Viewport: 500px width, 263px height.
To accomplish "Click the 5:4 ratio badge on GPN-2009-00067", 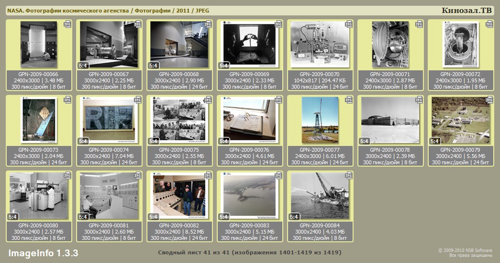I will [x=83, y=65].
